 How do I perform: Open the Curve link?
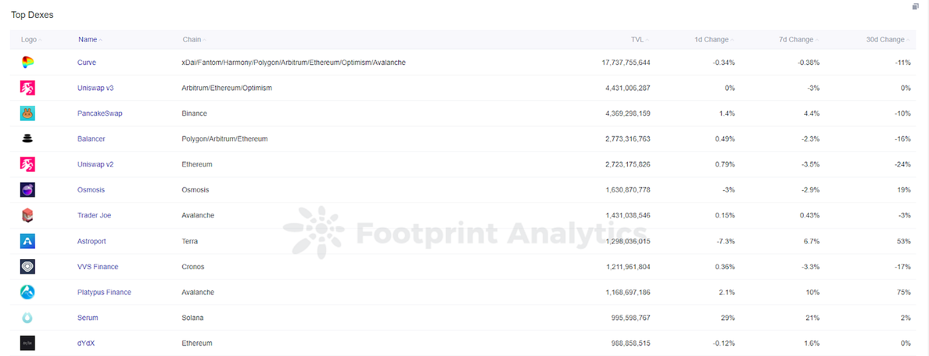tap(86, 62)
